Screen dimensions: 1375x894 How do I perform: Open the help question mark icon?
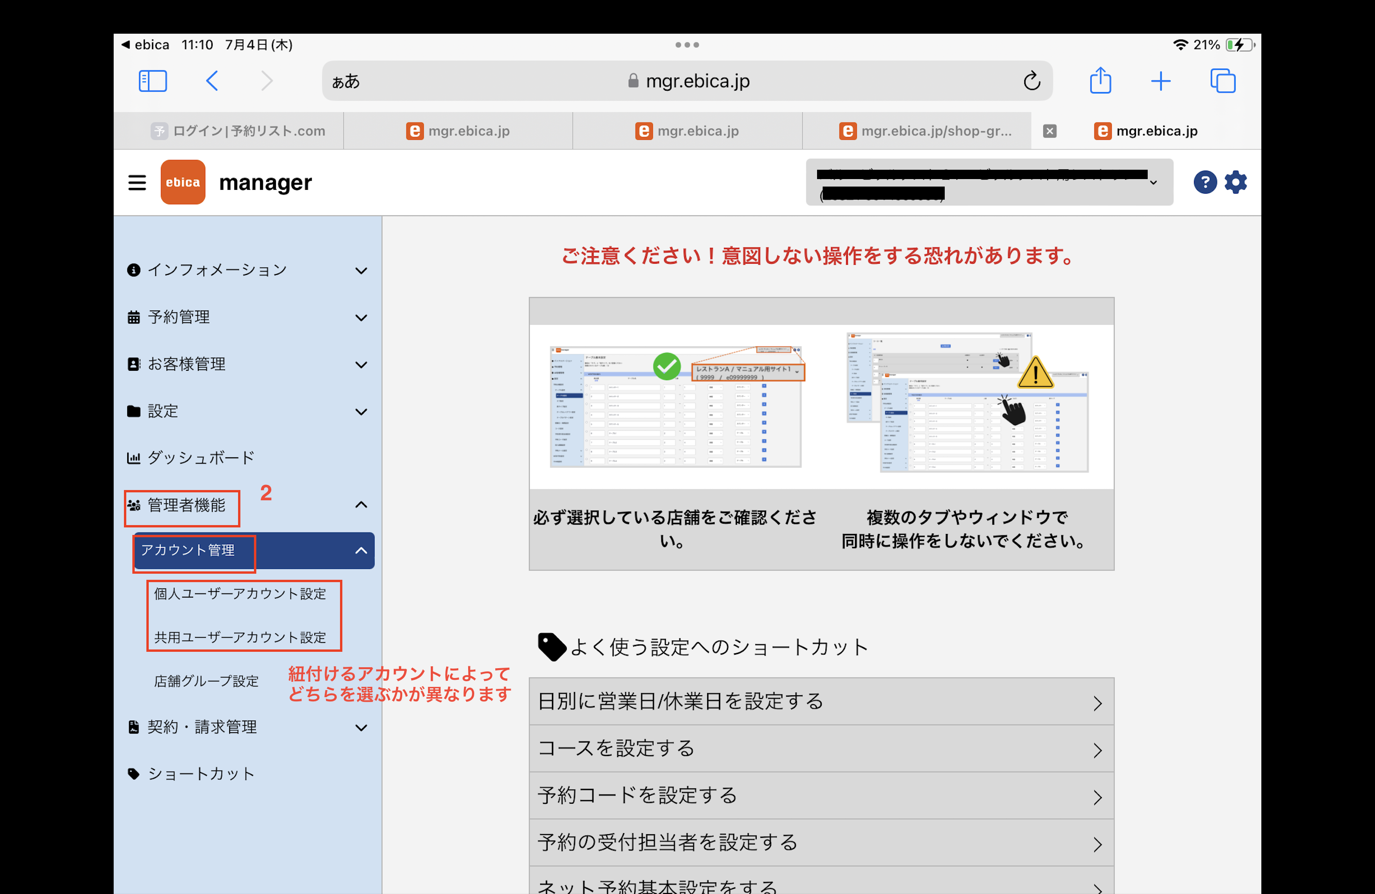coord(1205,182)
